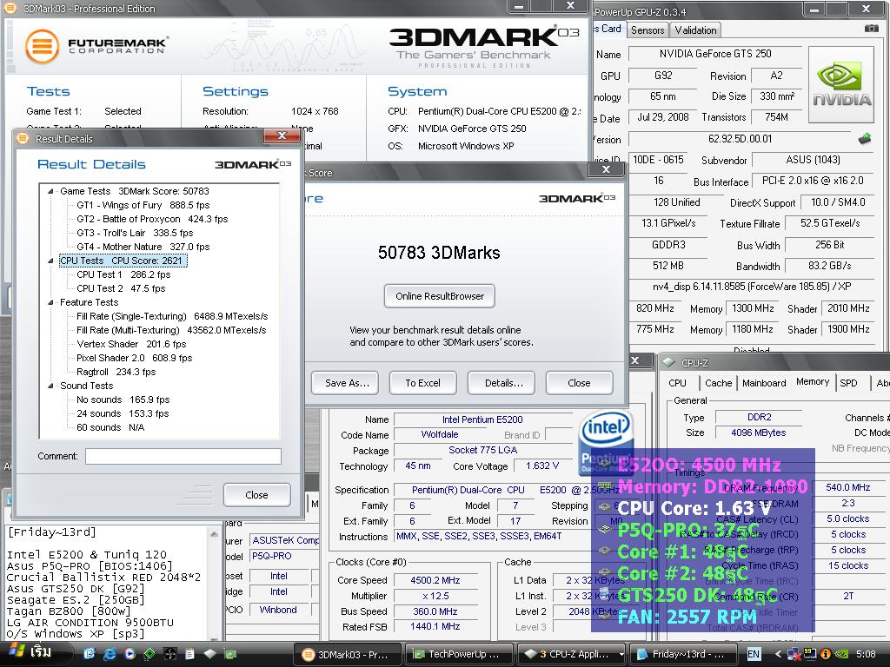The height and width of the screenshot is (667, 890).
Task: Click GPU-Z camera screenshot icon
Action: [x=871, y=29]
